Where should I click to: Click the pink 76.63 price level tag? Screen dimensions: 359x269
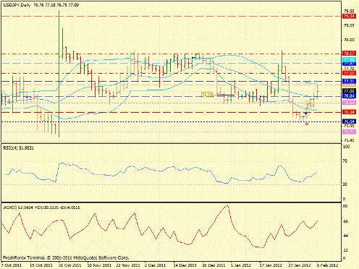point(349,103)
